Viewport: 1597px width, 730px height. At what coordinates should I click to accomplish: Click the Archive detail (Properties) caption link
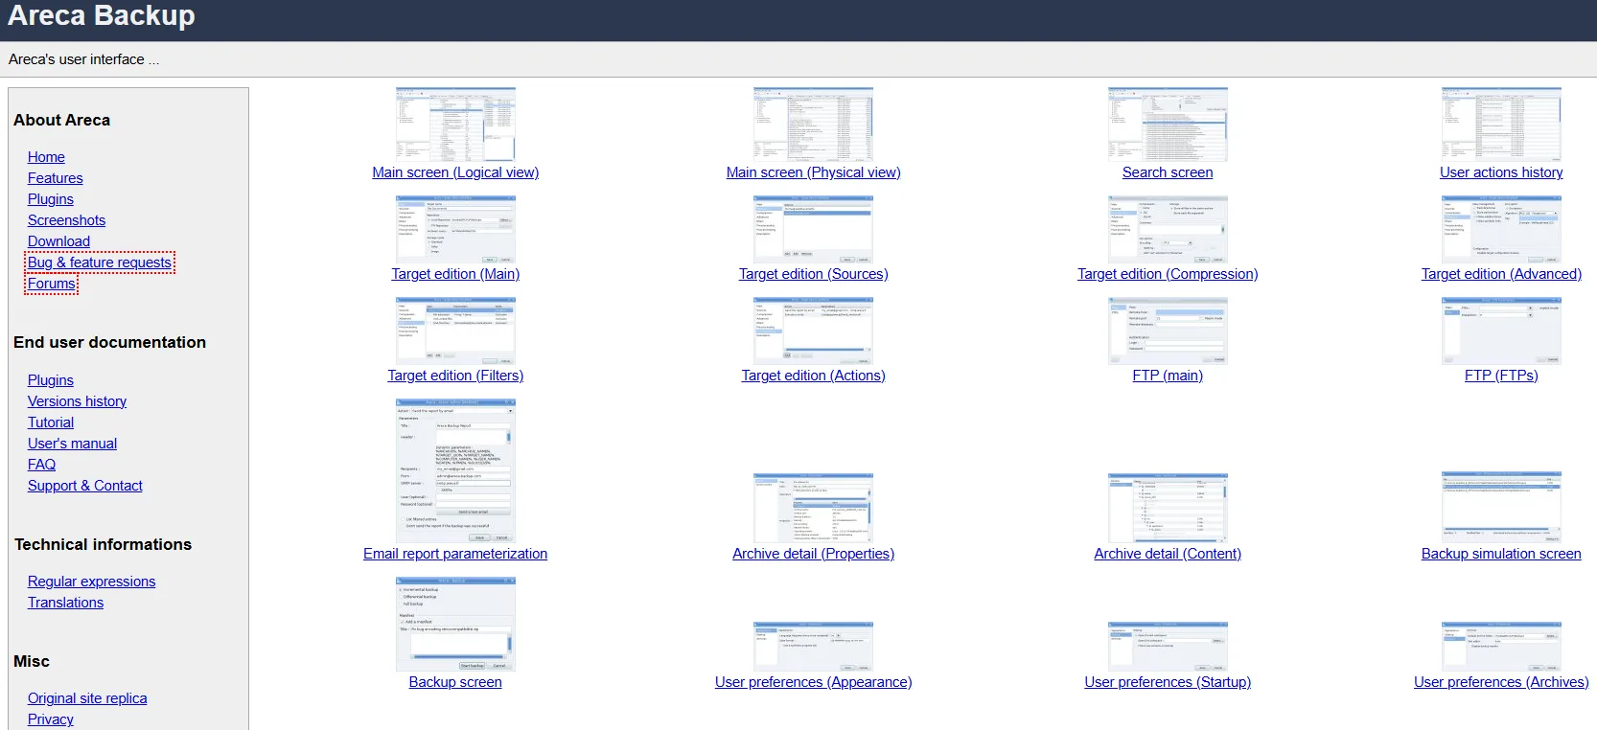tap(813, 554)
